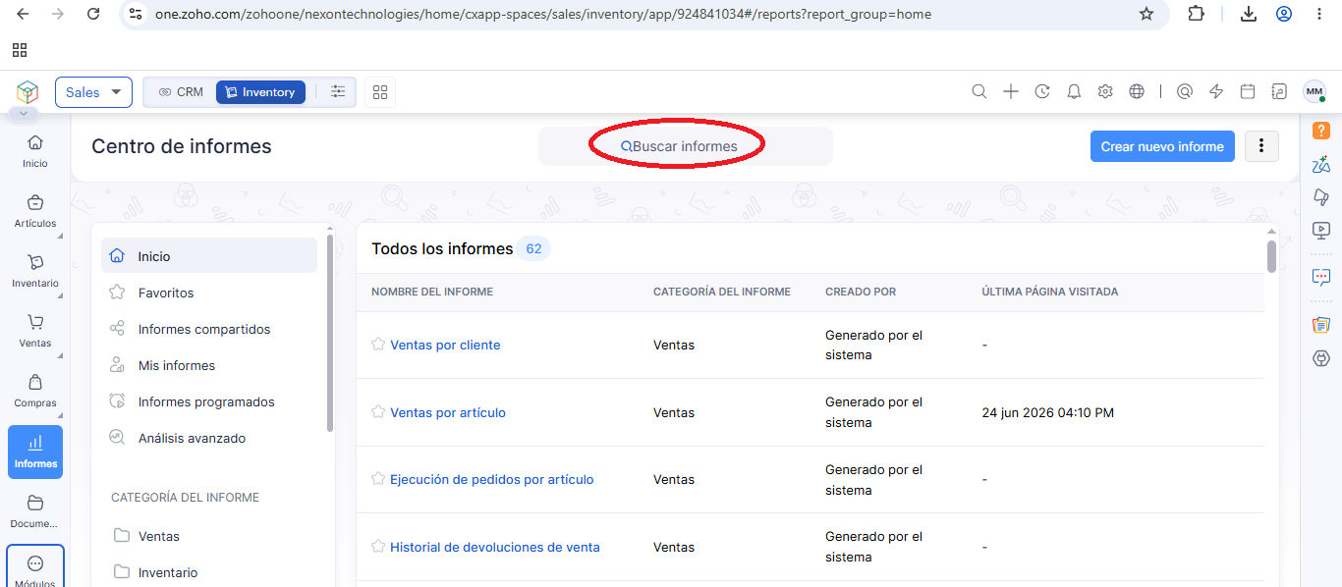Click Crear nuevo informe button

pyautogui.click(x=1162, y=146)
